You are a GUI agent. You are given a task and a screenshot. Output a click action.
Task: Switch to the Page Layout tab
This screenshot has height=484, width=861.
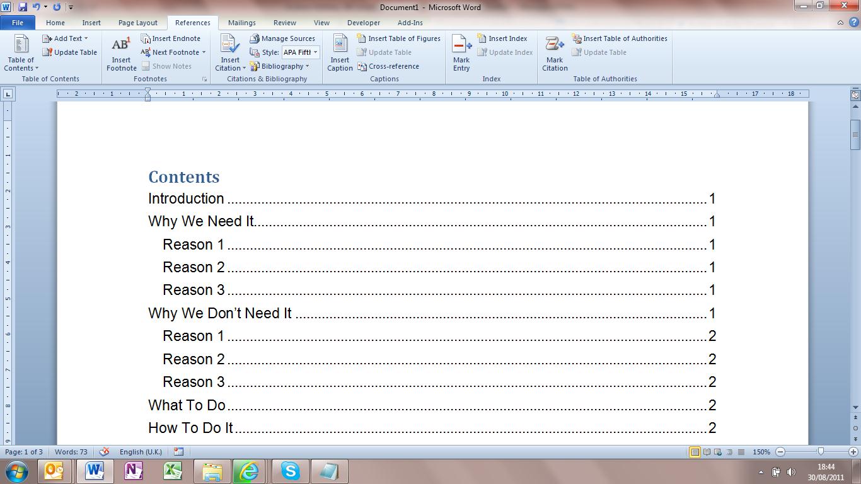(x=138, y=23)
